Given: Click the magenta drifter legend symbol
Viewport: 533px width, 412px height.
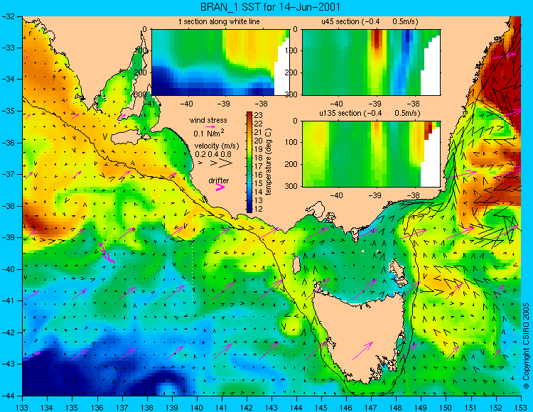Looking at the screenshot, I should point(220,188).
